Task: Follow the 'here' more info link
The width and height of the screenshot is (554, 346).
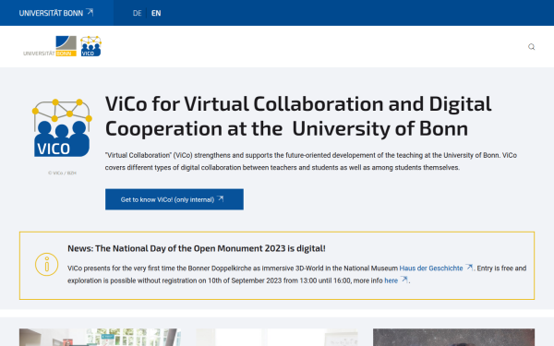Action: (396, 280)
